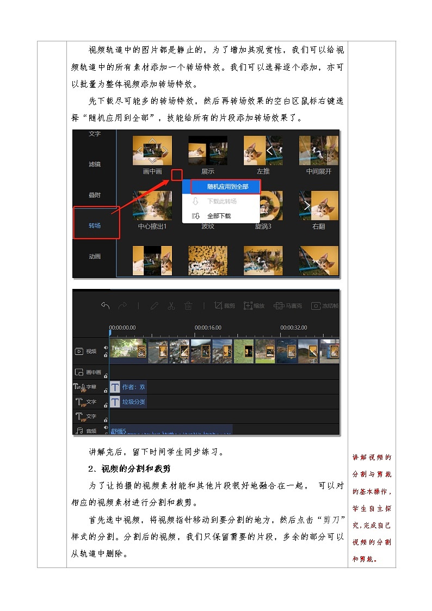Click the 字幕 subtitle track icon

[79, 387]
